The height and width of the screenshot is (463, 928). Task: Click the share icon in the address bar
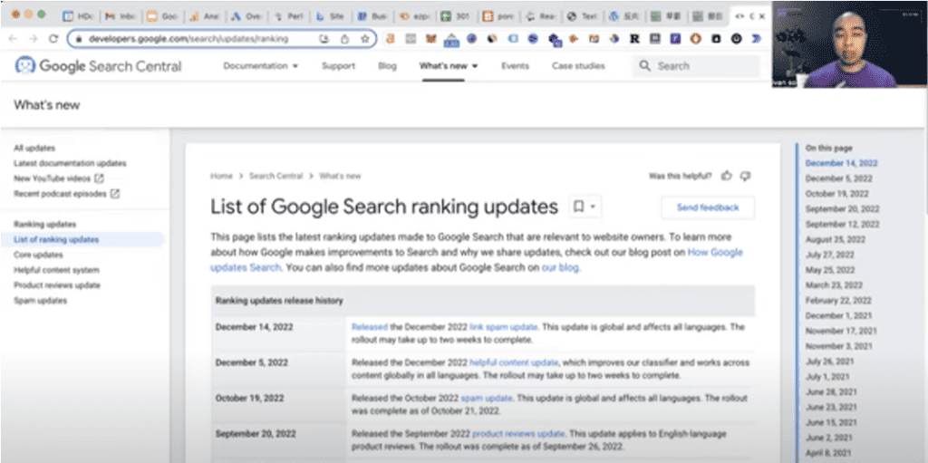[x=344, y=39]
